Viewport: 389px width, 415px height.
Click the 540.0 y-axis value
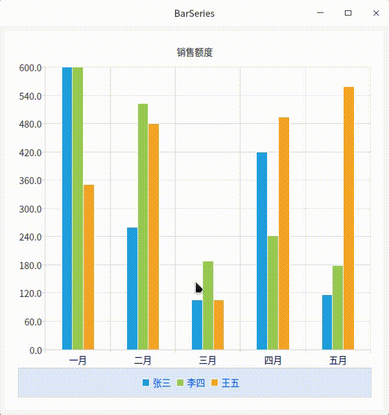coord(30,97)
